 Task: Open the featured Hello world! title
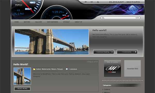pyautogui.click(x=99, y=30)
